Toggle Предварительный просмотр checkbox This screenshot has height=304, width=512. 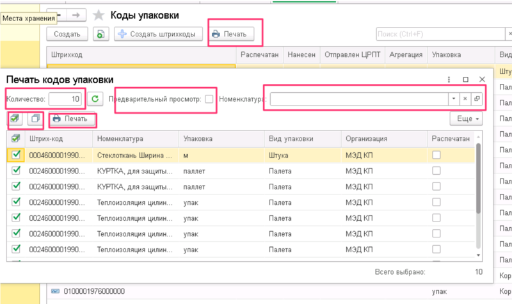pyautogui.click(x=209, y=99)
